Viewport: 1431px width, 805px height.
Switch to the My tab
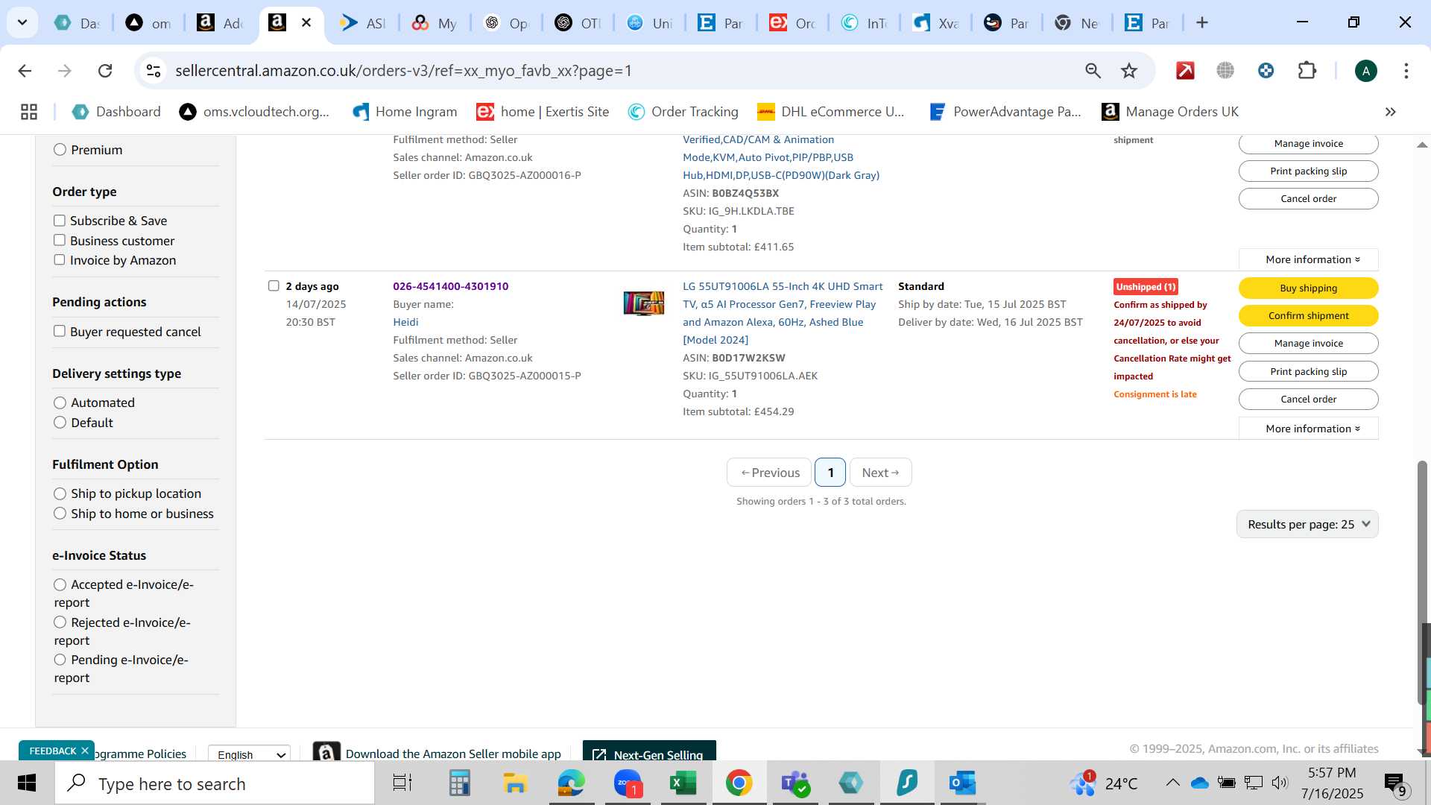tap(435, 23)
